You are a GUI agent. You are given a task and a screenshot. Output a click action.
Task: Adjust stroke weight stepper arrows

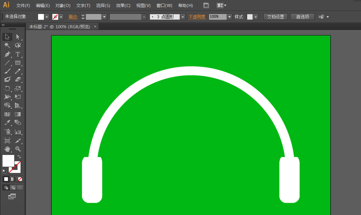[x=83, y=17]
